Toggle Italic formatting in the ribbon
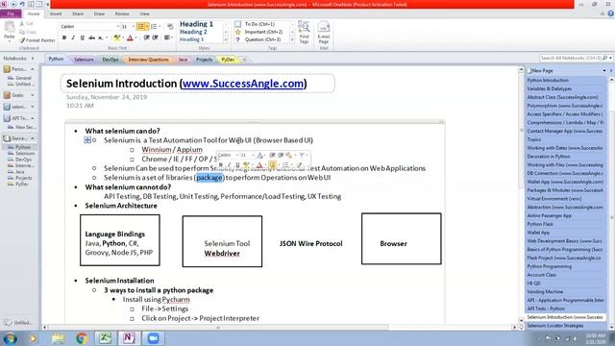The image size is (615, 346). 73,37
